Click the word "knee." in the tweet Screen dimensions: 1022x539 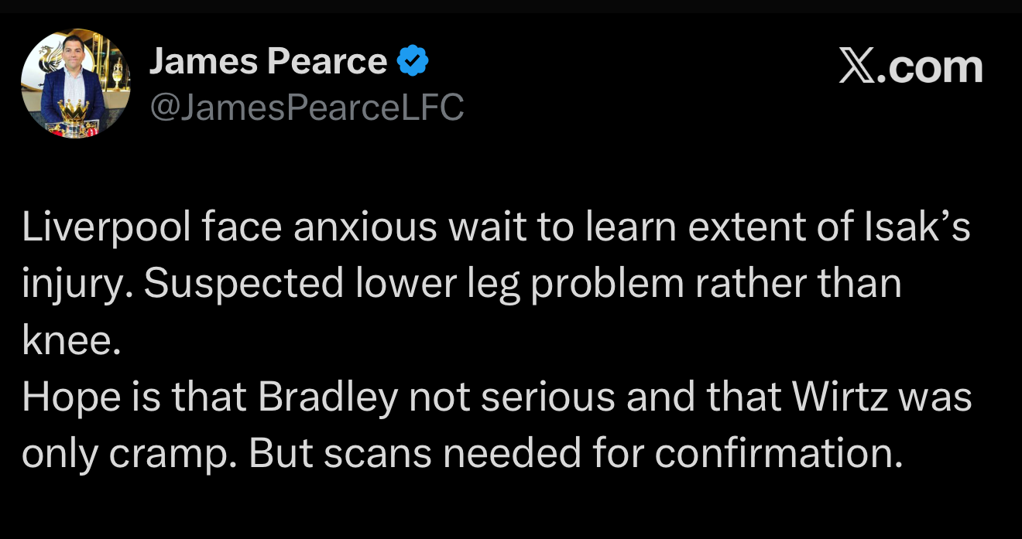tap(71, 341)
